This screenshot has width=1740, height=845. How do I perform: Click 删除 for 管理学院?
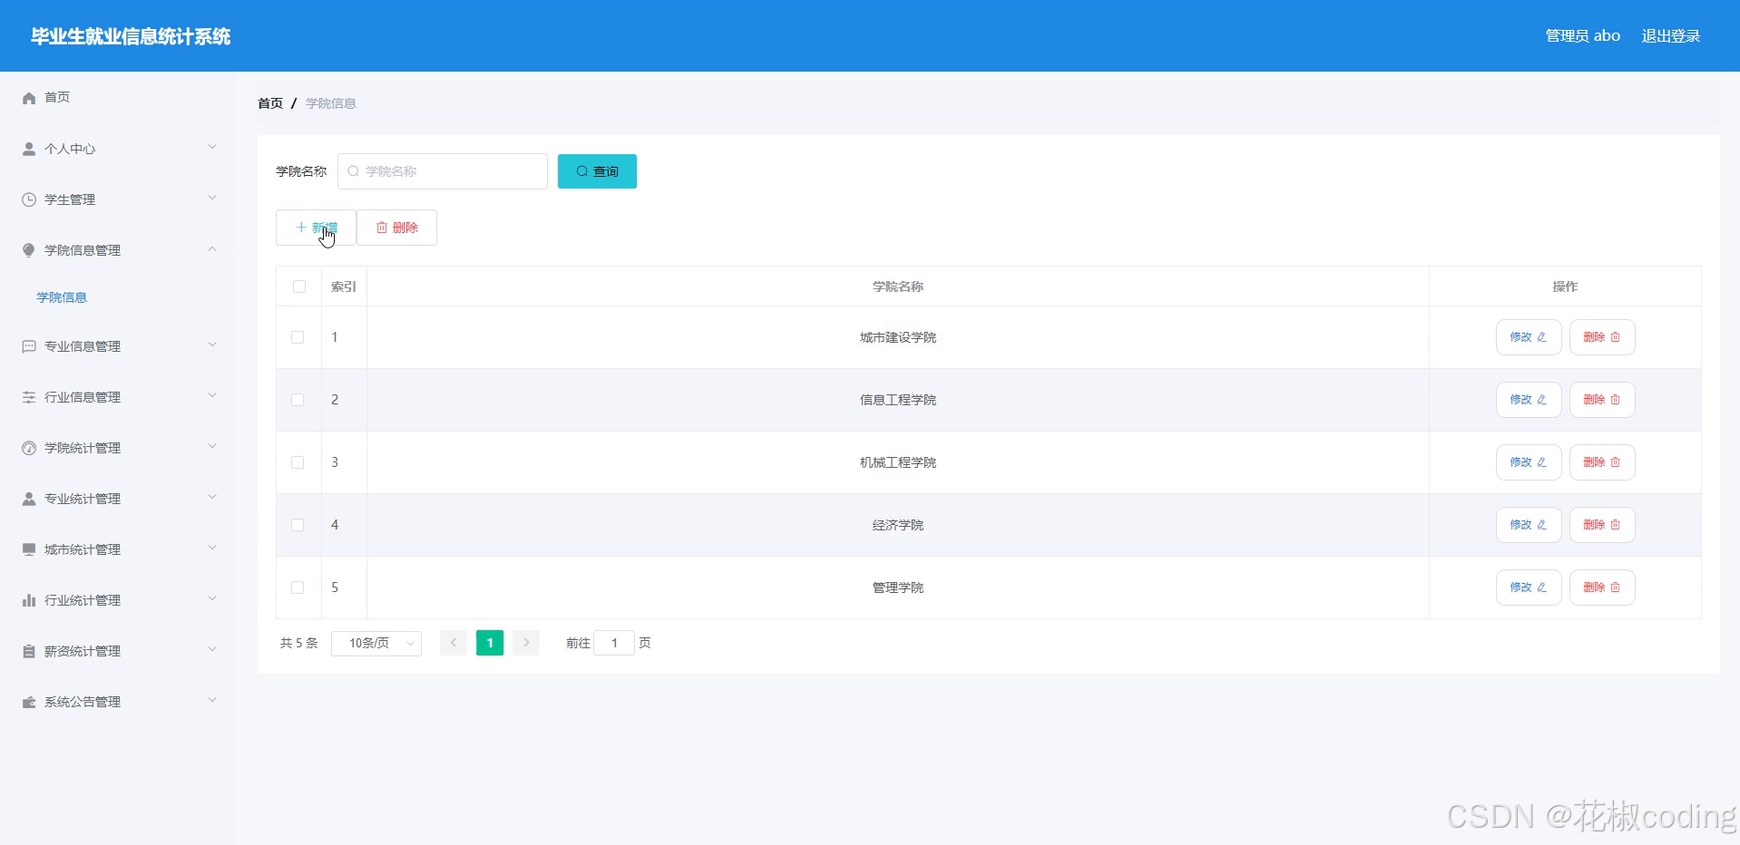(1602, 588)
